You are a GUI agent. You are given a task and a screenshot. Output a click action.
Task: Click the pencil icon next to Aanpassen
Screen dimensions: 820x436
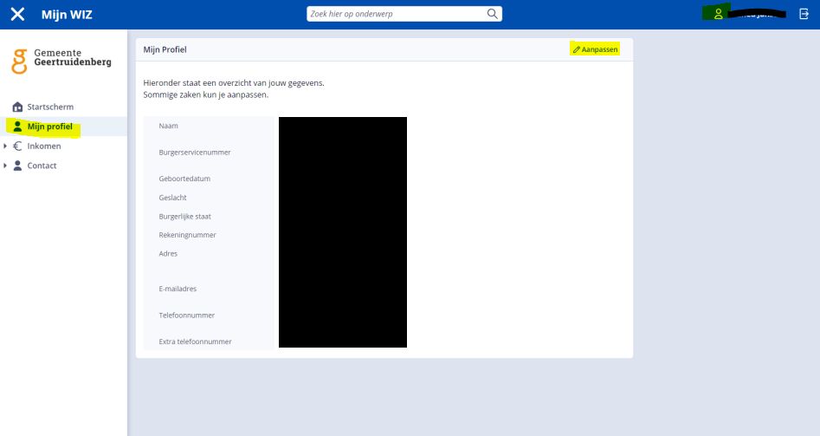tap(577, 49)
